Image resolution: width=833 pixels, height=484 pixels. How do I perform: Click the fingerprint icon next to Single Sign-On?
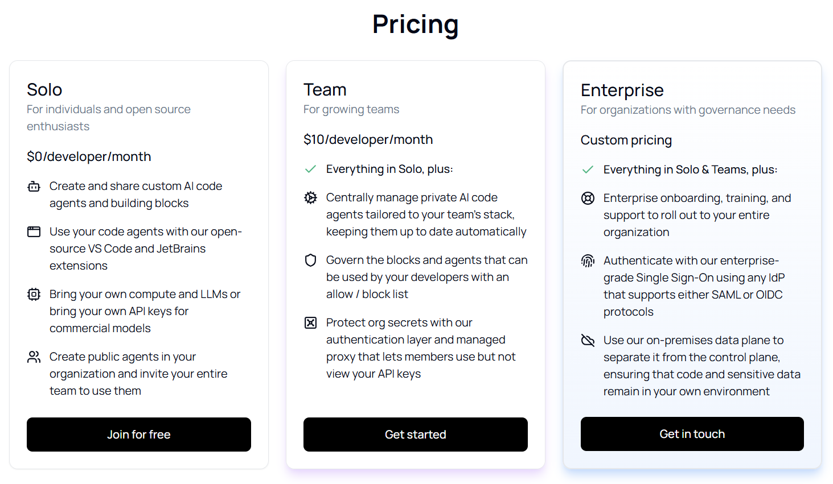pyautogui.click(x=588, y=261)
